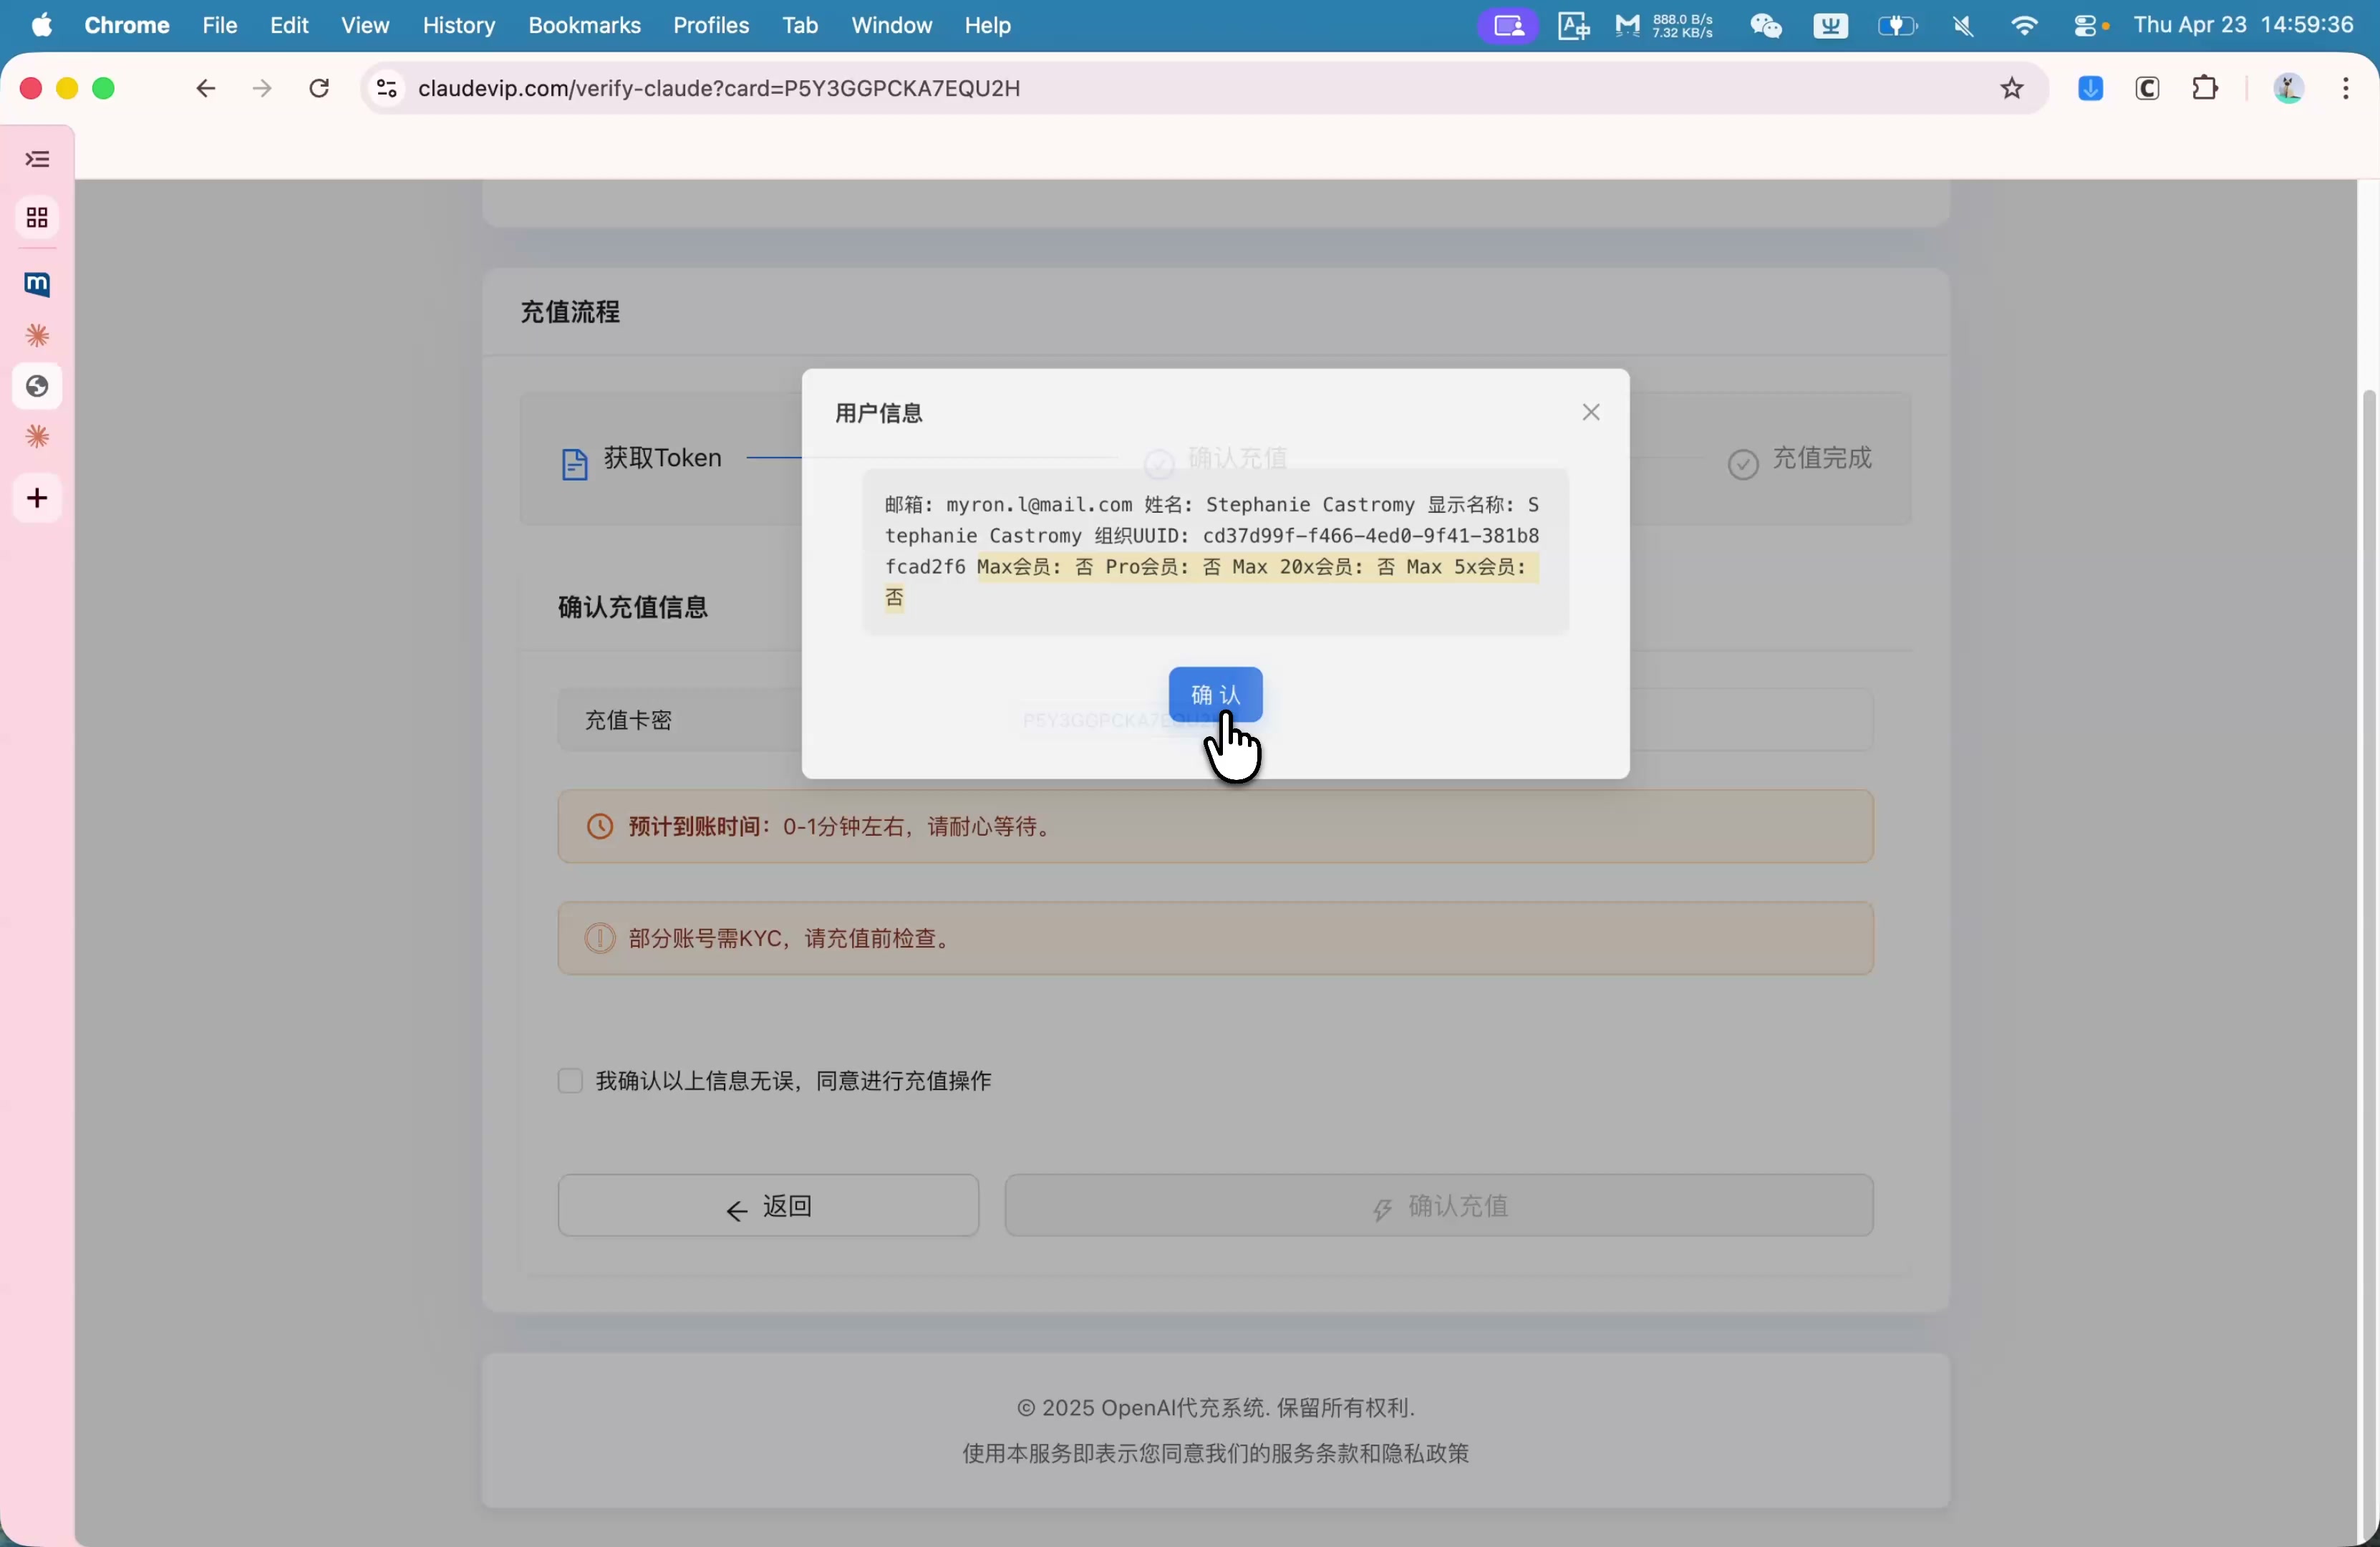2380x1547 pixels.
Task: Click the address bar URL
Action: click(719, 88)
